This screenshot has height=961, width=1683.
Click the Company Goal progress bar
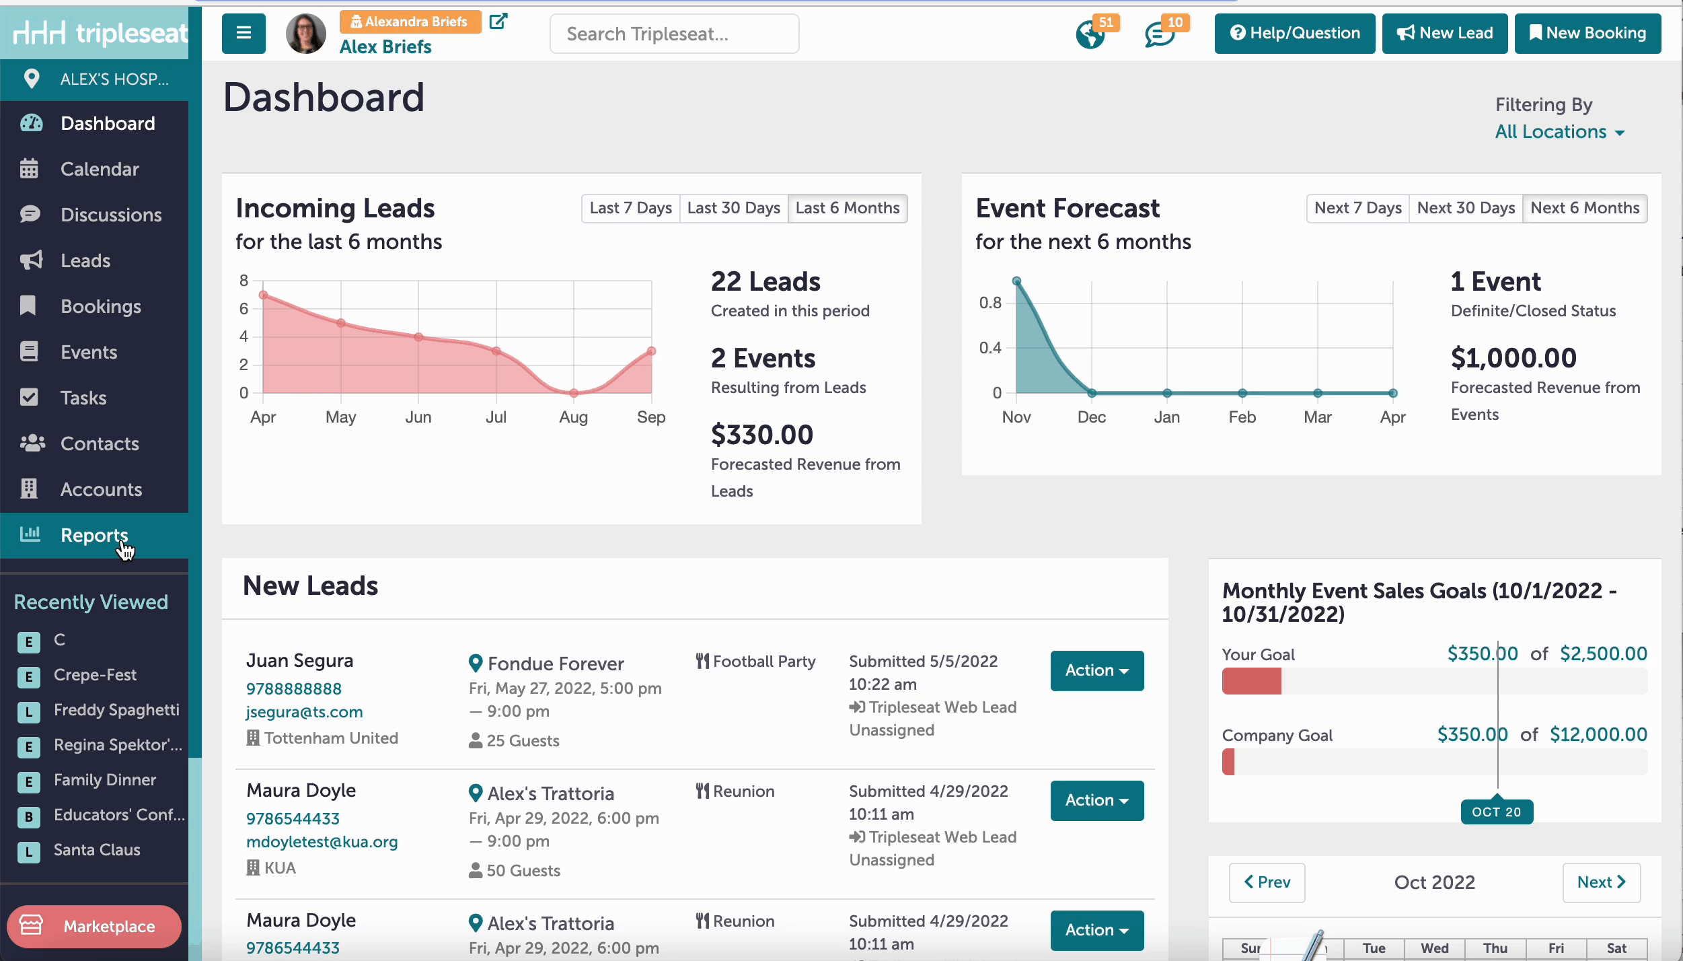(x=1435, y=762)
